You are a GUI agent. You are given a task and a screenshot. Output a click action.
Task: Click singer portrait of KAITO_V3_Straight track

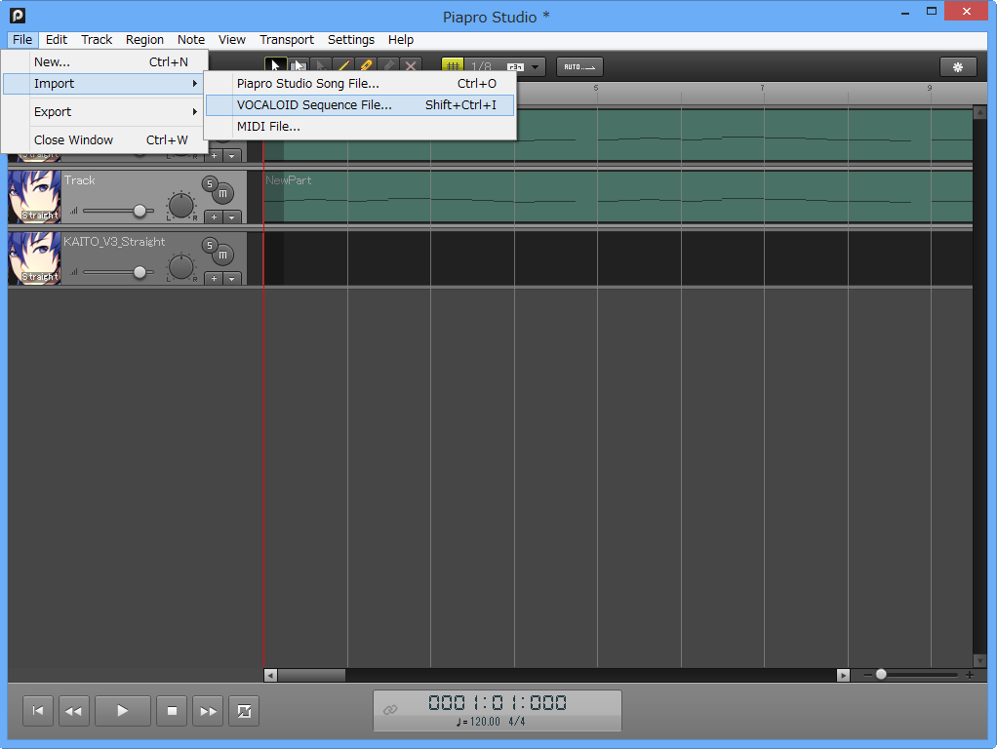click(x=35, y=258)
